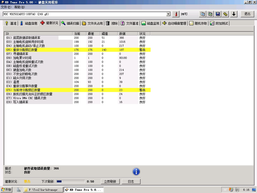257x193 pixels.
Task: Select the (C8) 写入错误率 row
Action: pos(78,102)
